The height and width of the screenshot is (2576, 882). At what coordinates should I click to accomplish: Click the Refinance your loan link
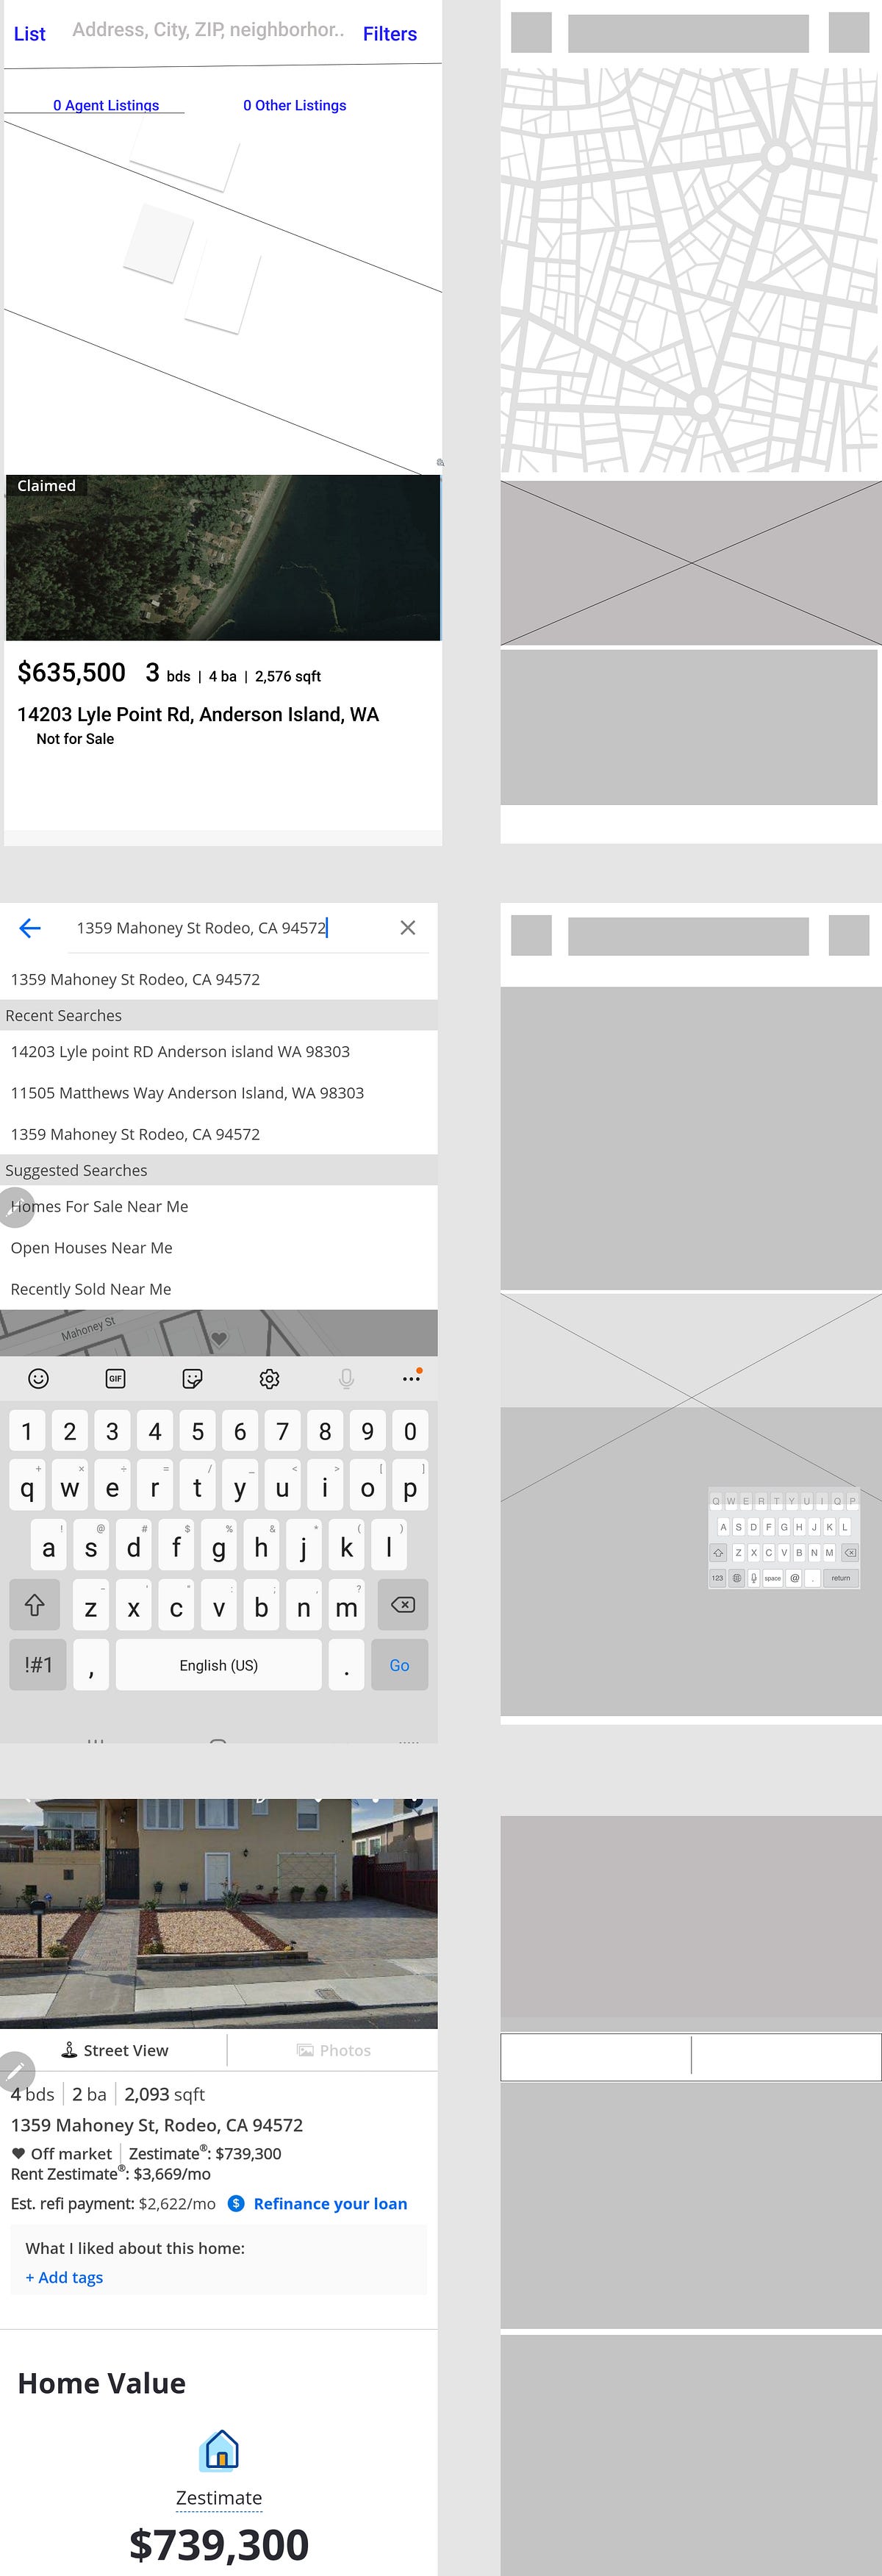click(x=330, y=2203)
